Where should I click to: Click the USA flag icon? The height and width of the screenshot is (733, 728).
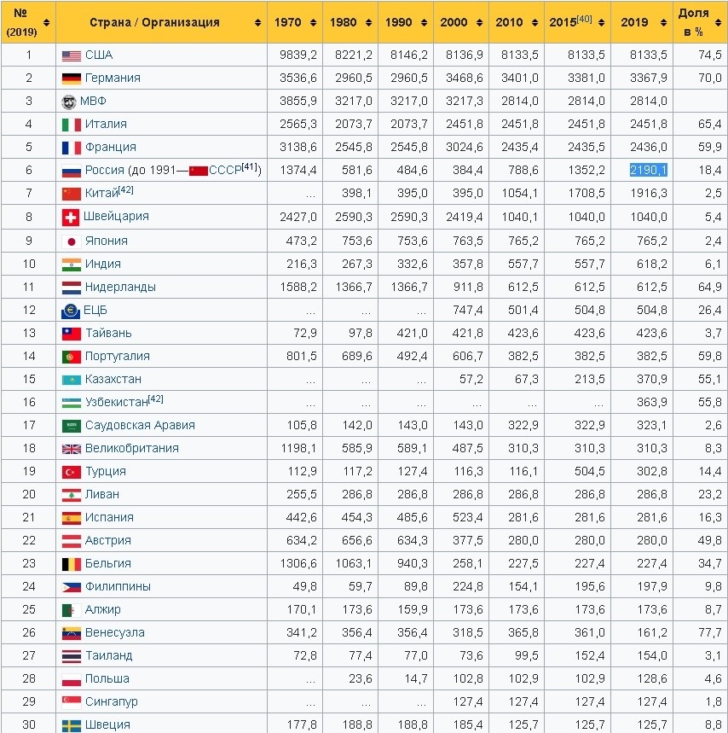pos(71,55)
